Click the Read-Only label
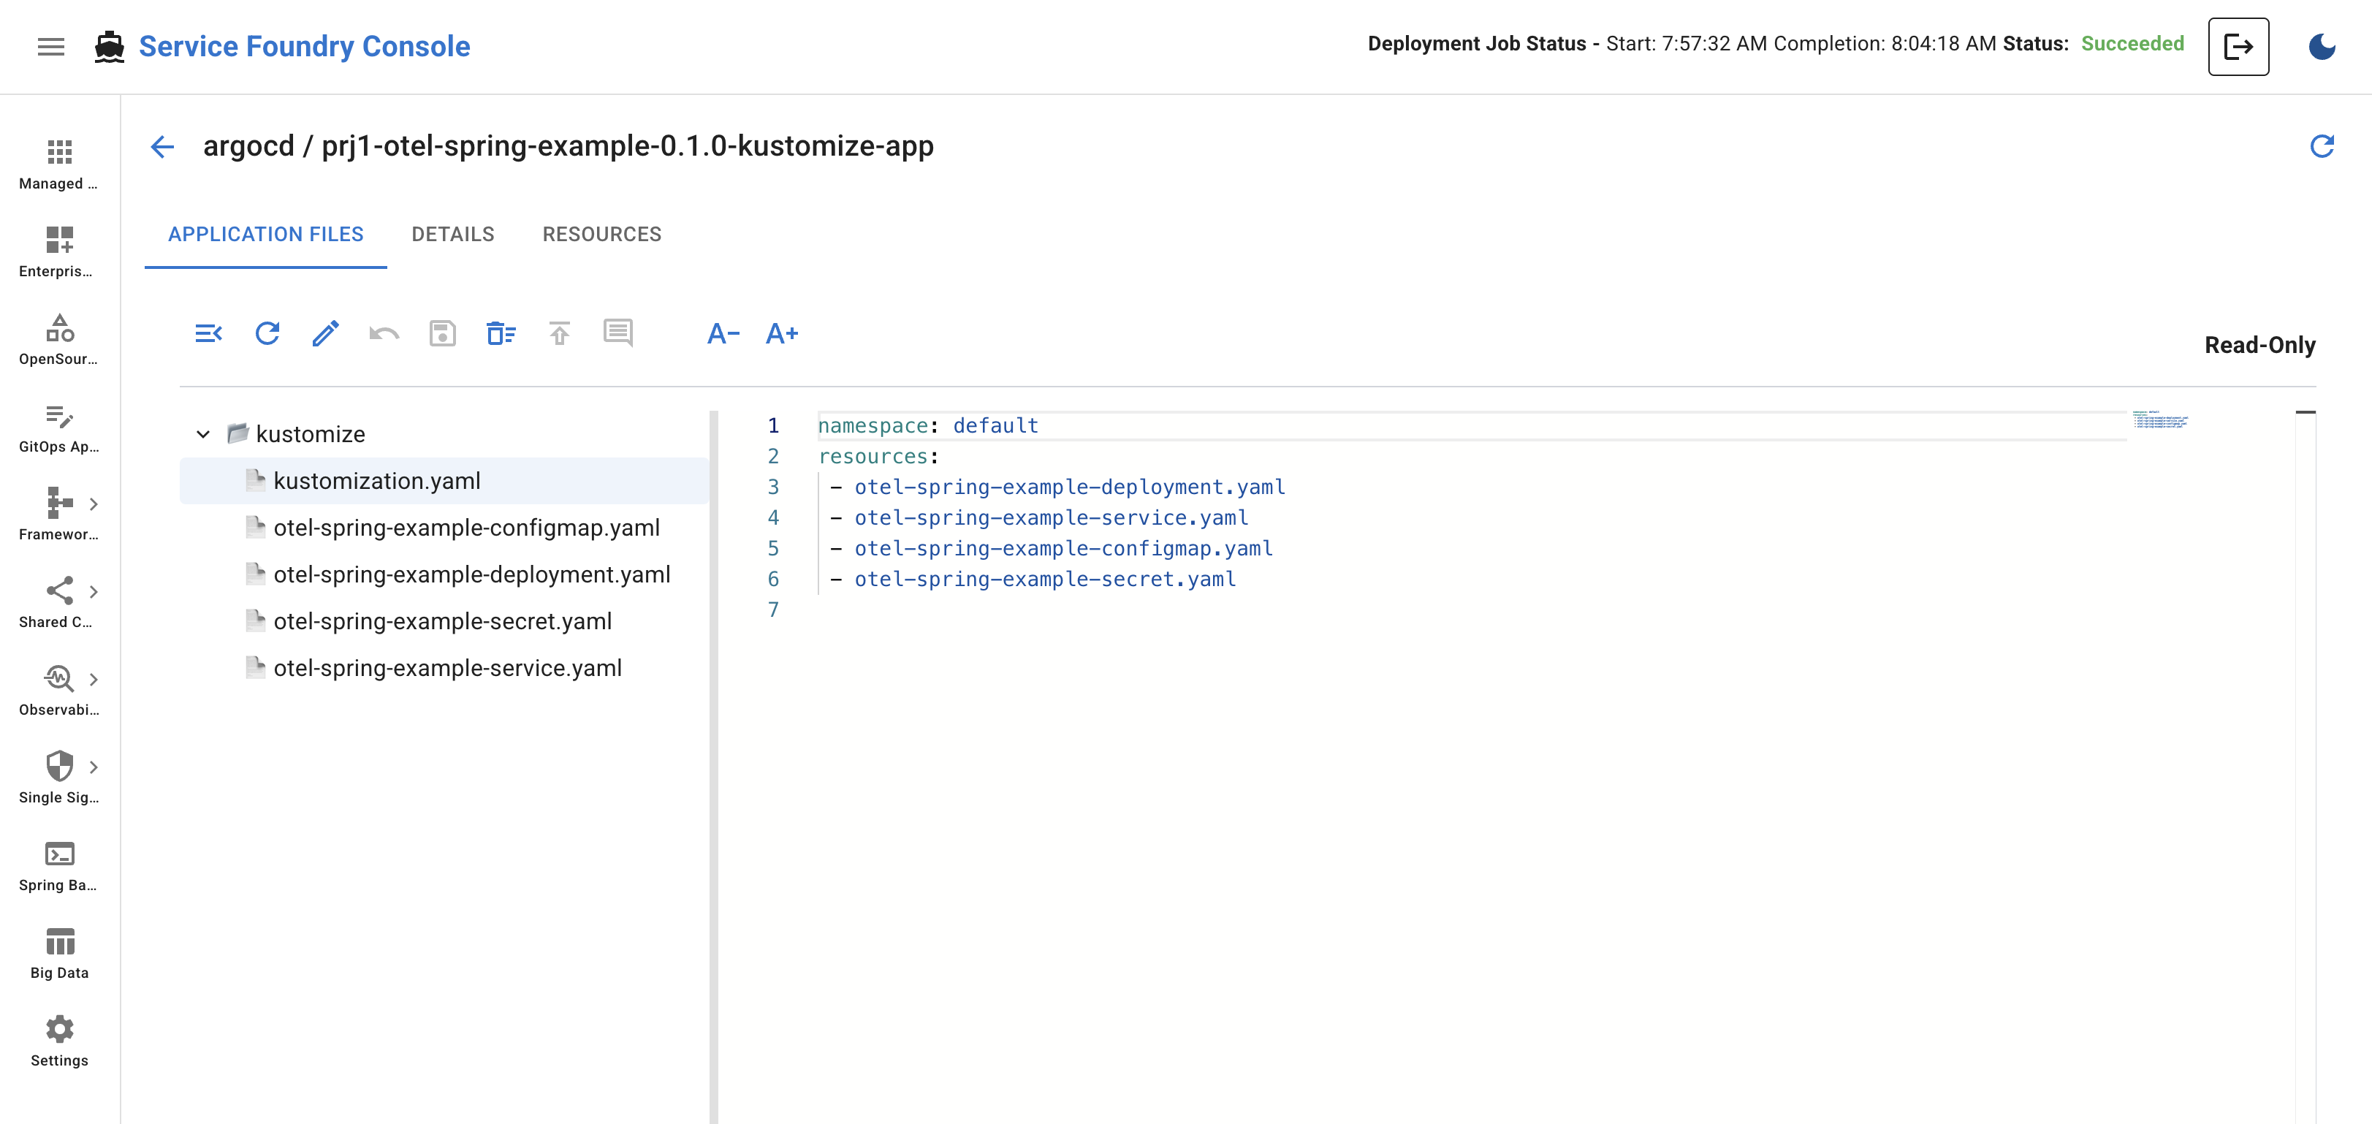2372x1124 pixels. coord(2259,345)
